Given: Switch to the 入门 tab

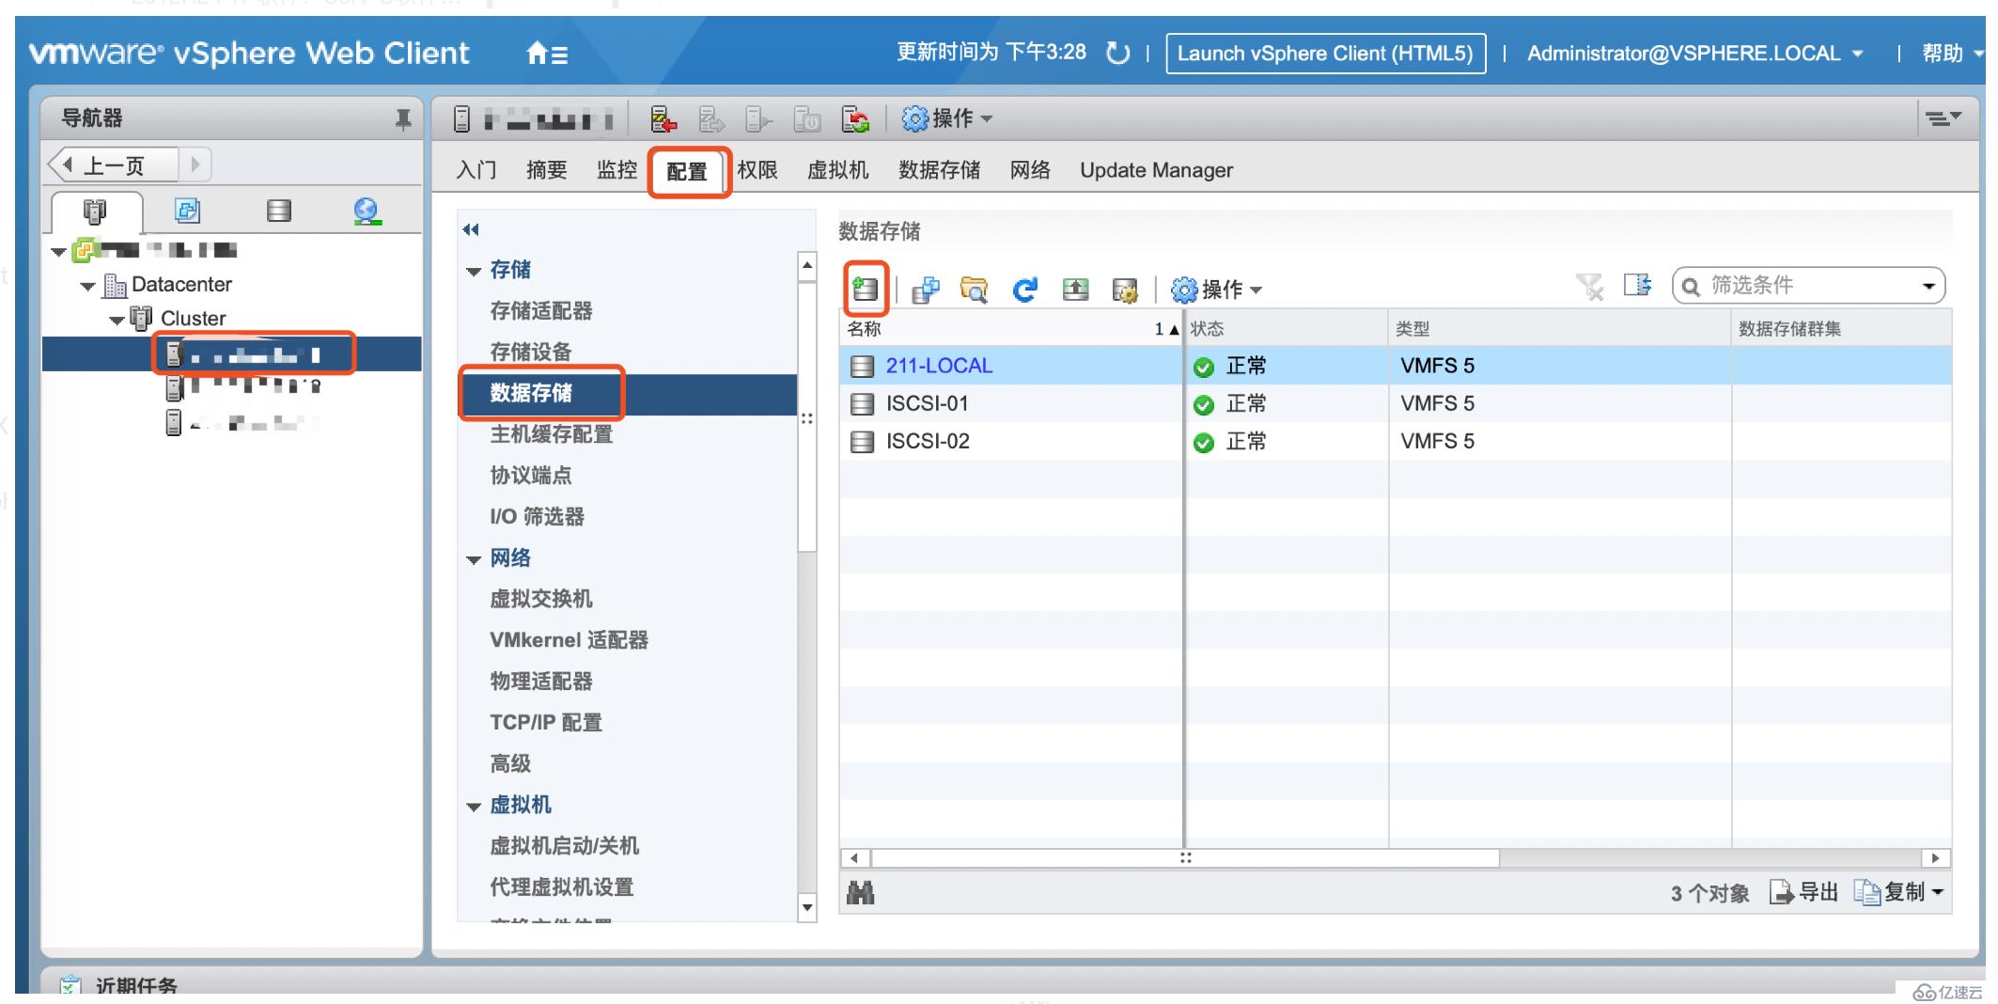Looking at the screenshot, I should tap(476, 170).
